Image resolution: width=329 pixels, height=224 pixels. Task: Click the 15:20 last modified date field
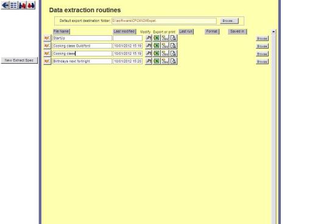[x=127, y=61]
